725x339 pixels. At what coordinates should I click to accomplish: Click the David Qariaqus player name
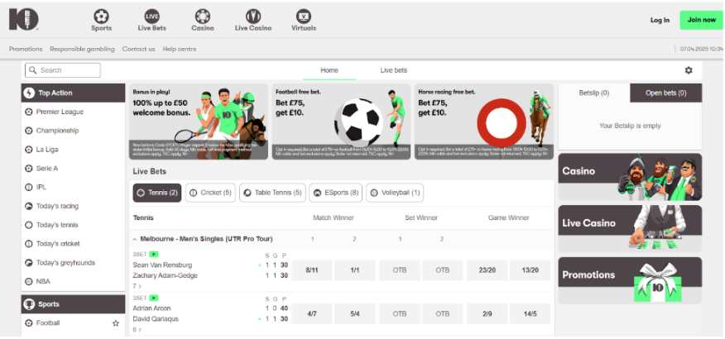point(156,319)
